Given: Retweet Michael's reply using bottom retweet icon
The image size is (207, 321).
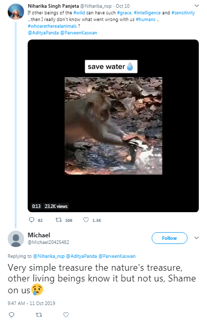Looking at the screenshot, I should (x=39, y=314).
